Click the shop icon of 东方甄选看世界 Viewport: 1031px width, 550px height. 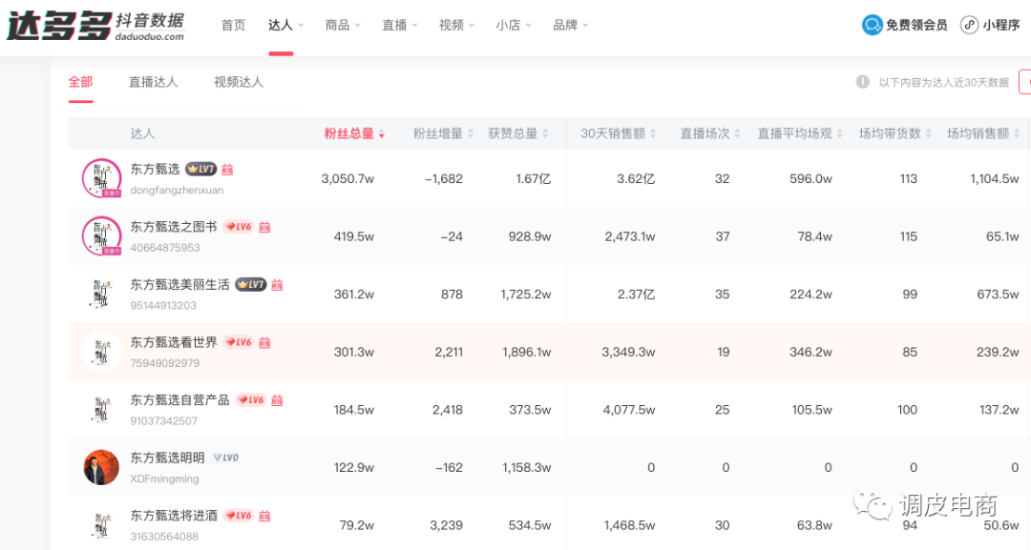click(264, 342)
